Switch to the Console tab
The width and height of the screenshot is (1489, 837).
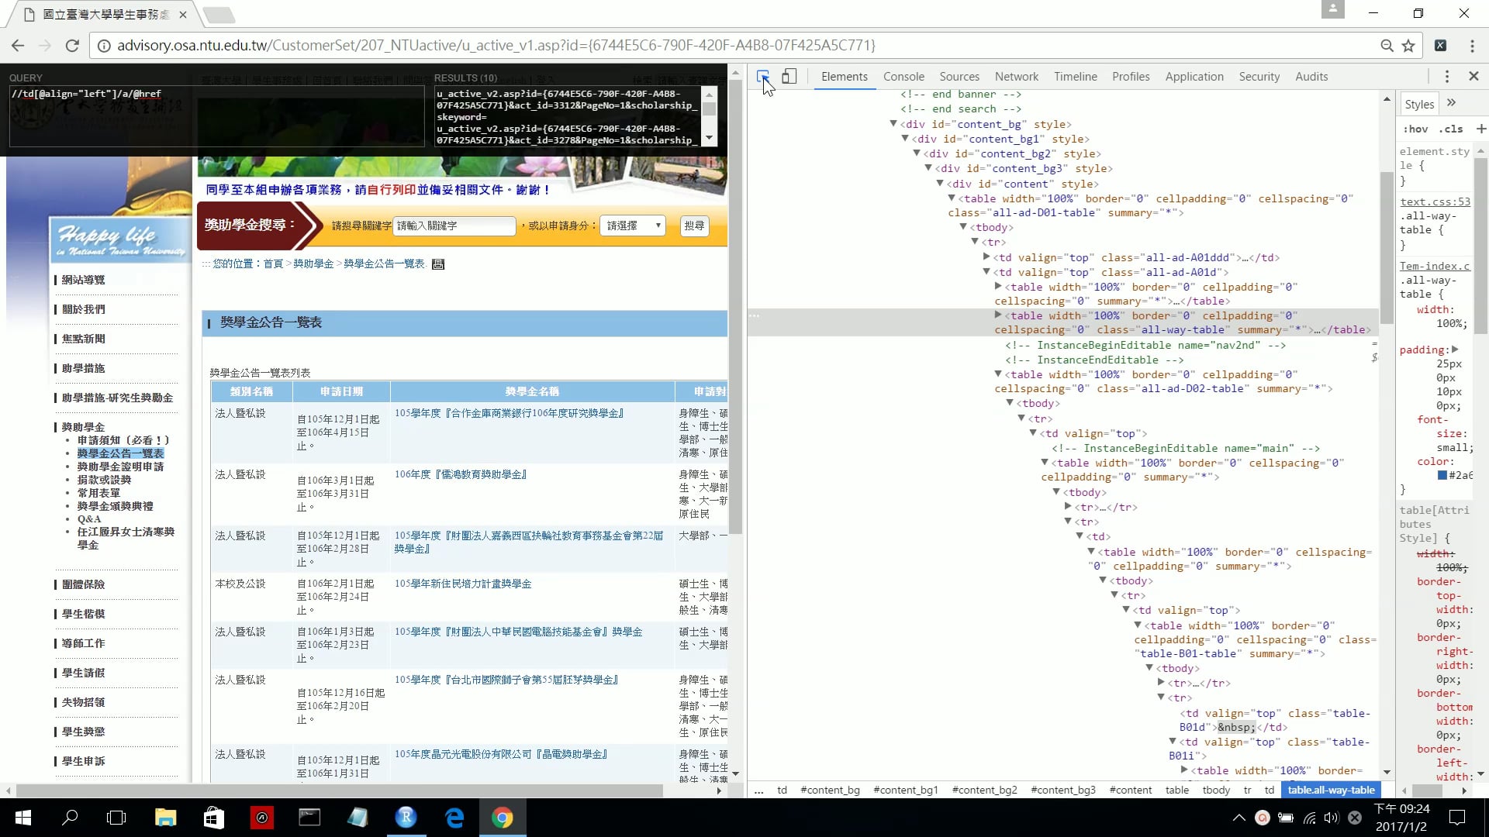[903, 77]
